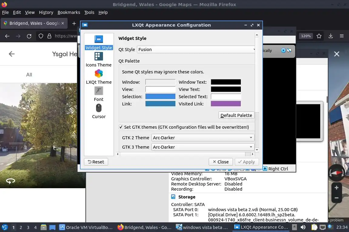Open the GTK 2 Theme dropdown
This screenshot has height=232, width=349.
point(203,138)
